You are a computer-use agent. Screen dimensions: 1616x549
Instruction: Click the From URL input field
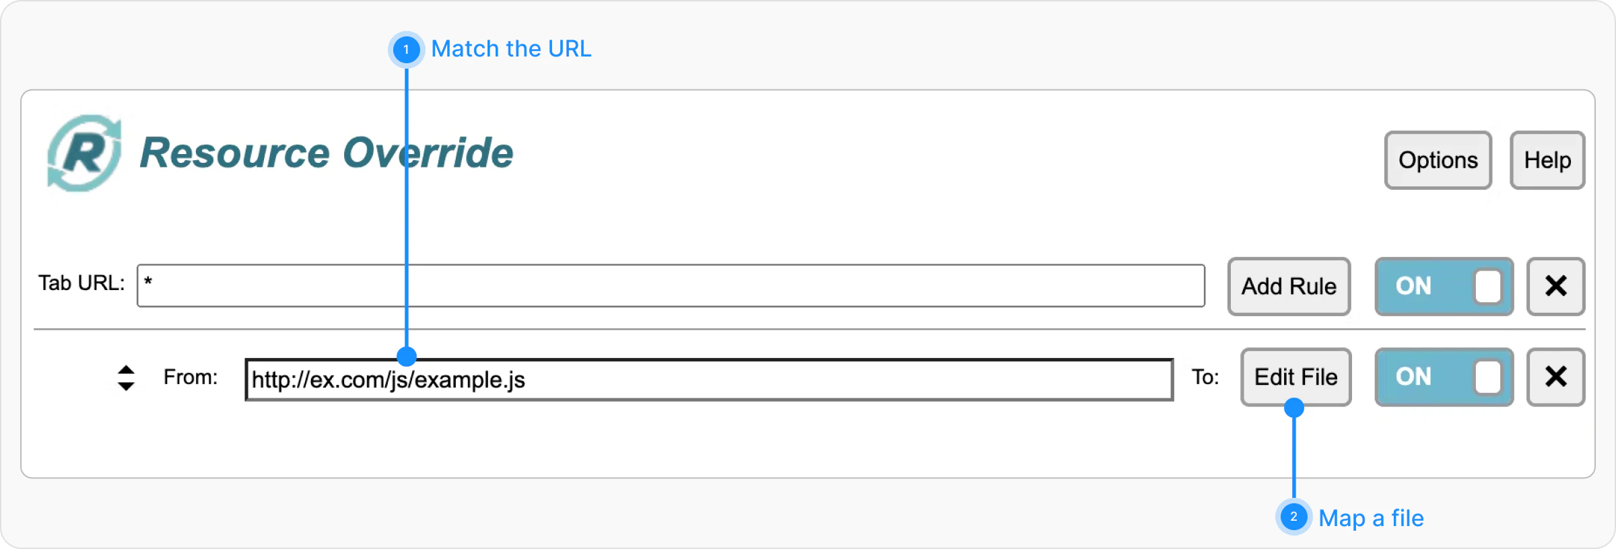click(709, 379)
